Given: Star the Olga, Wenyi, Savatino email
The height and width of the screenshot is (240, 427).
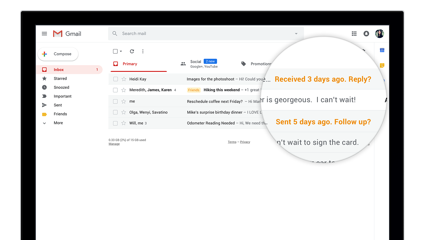Looking at the screenshot, I should (124, 112).
